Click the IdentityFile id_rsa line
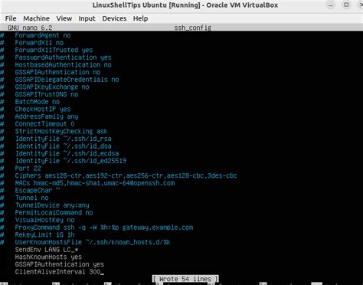The image size is (363, 285). (64, 139)
